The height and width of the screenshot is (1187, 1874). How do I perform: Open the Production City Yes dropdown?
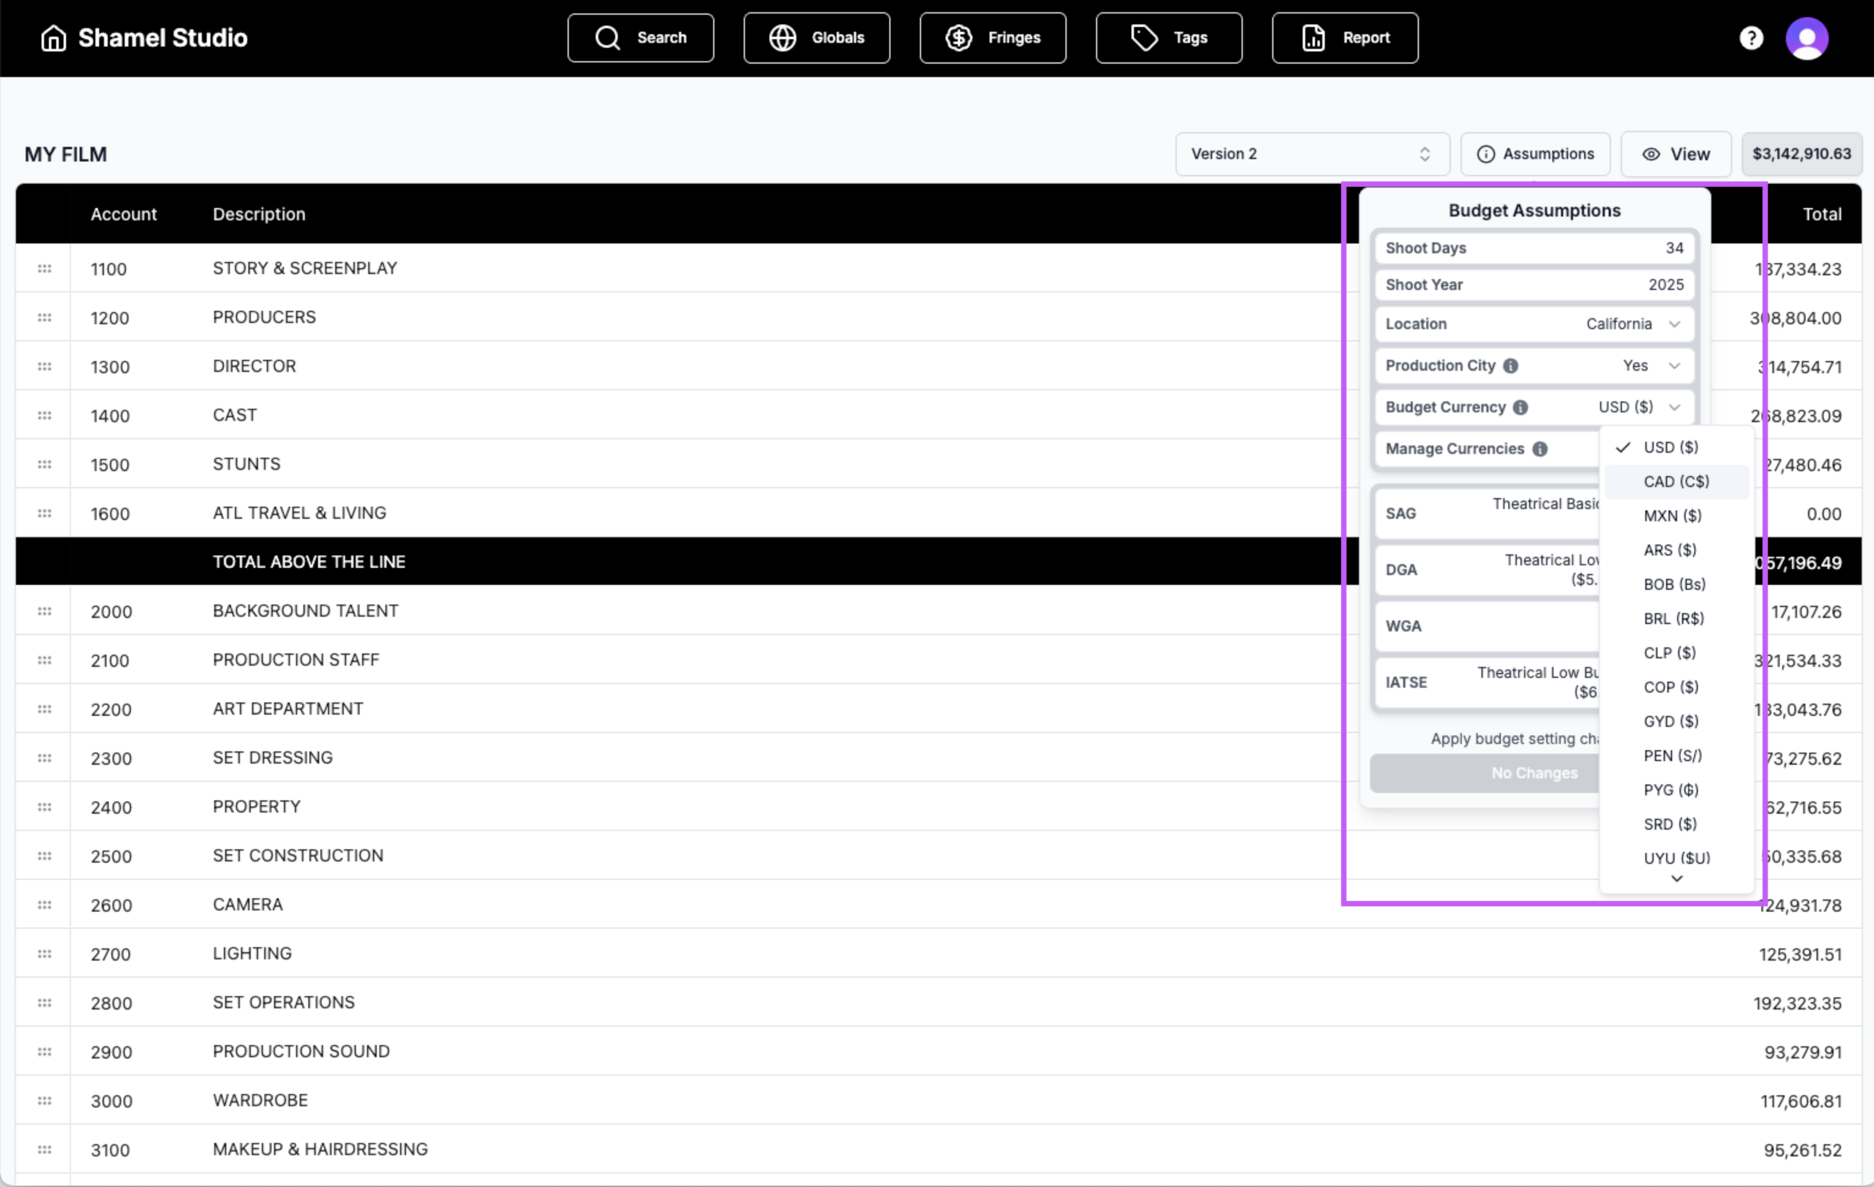[1651, 366]
